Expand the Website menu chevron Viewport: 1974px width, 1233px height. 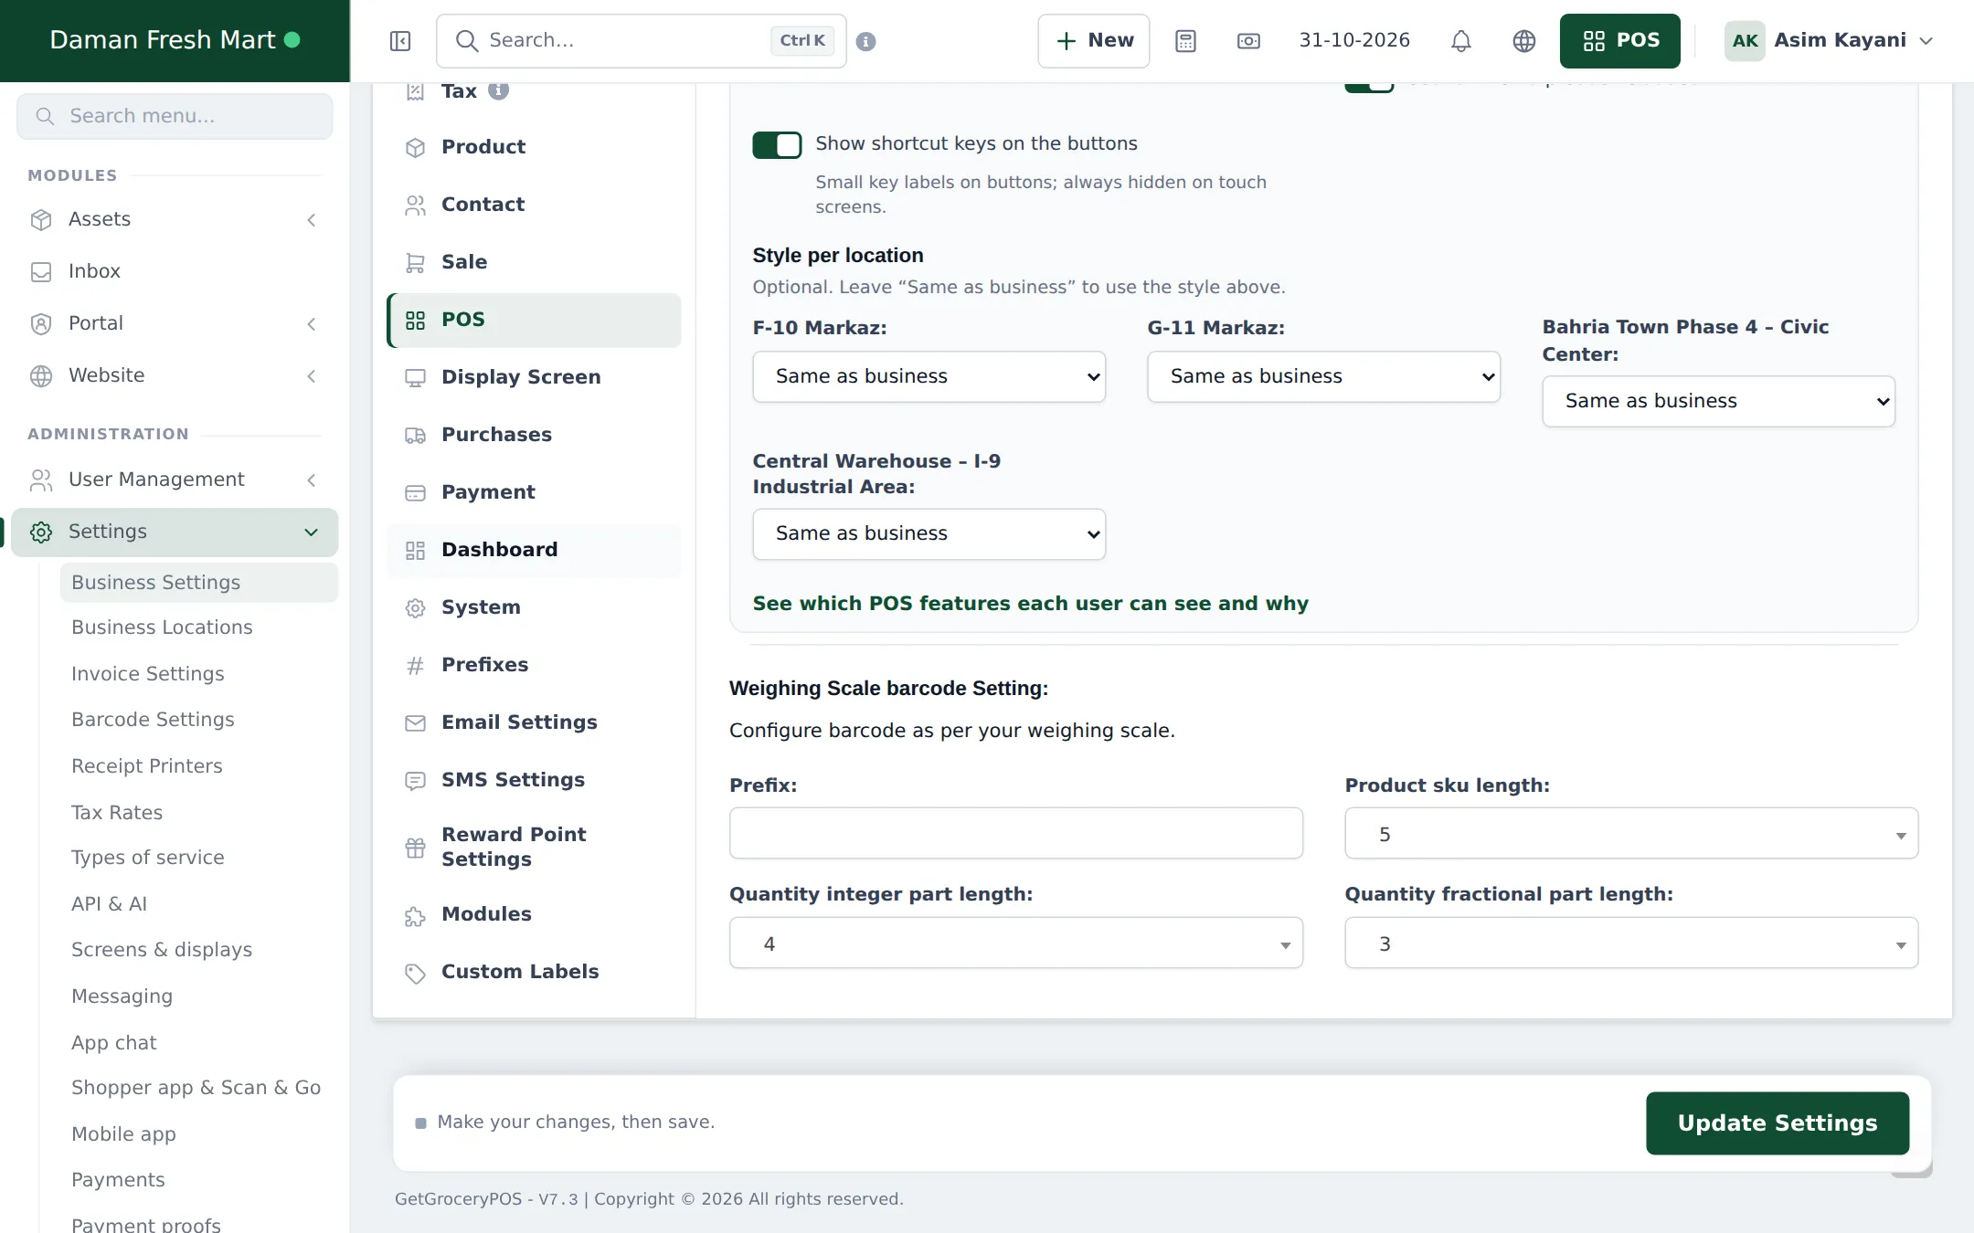click(311, 376)
